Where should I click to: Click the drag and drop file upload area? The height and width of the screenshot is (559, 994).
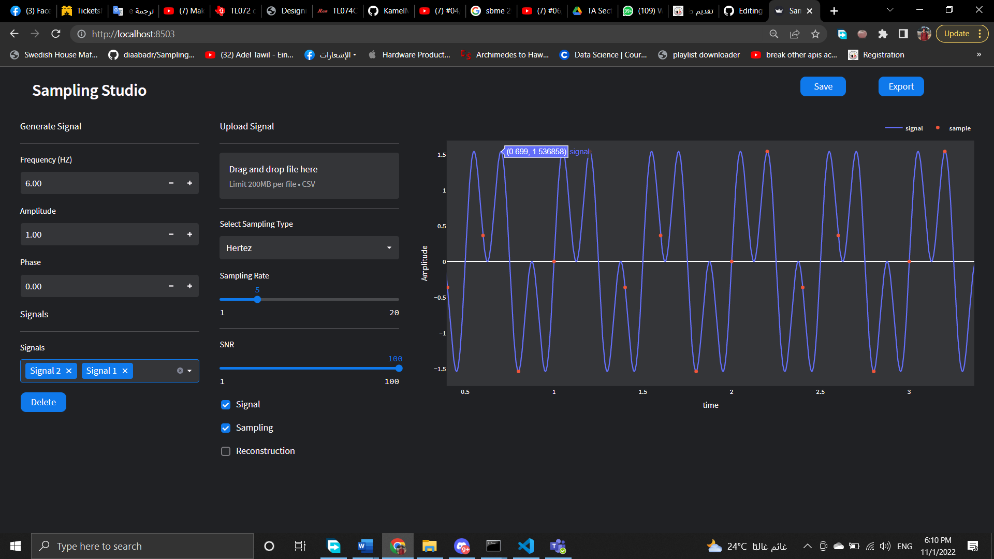[x=309, y=175]
